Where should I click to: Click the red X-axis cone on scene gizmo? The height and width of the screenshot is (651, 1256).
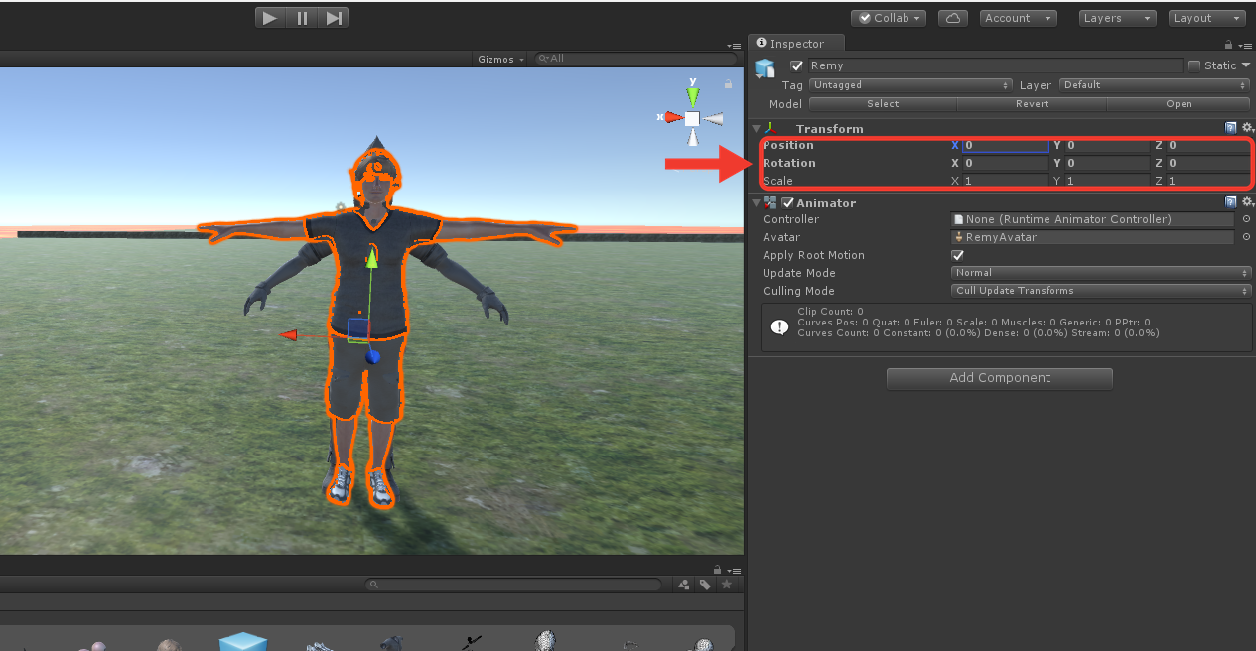coord(674,117)
